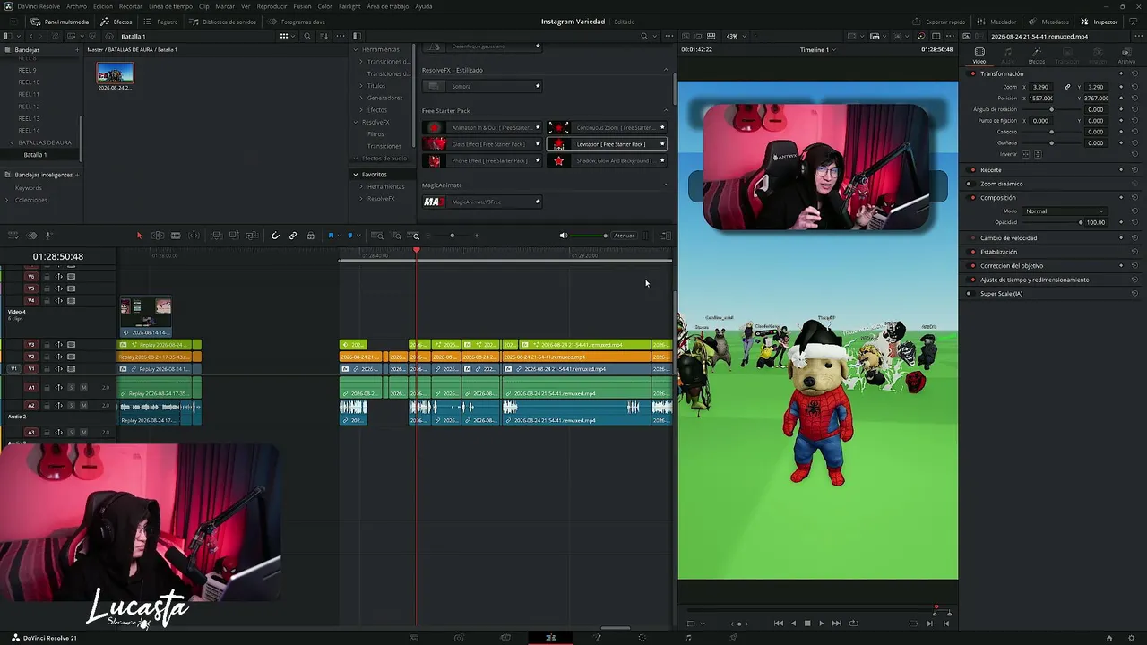Click the vertical flip button next to Invertir
The width and height of the screenshot is (1147, 645).
1039,154
